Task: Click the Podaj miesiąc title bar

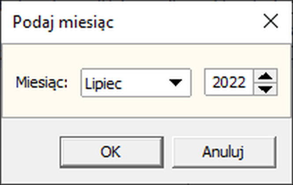Action: (x=131, y=22)
